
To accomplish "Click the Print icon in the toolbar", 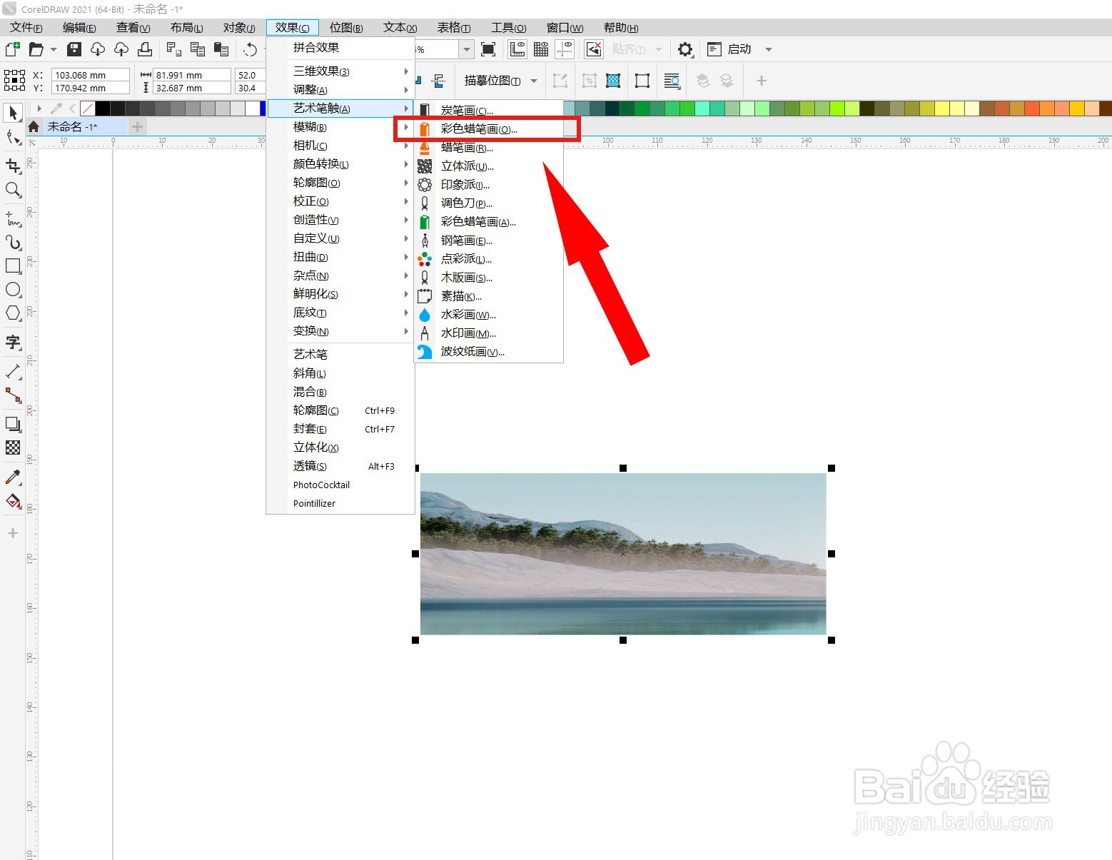I will 145,49.
